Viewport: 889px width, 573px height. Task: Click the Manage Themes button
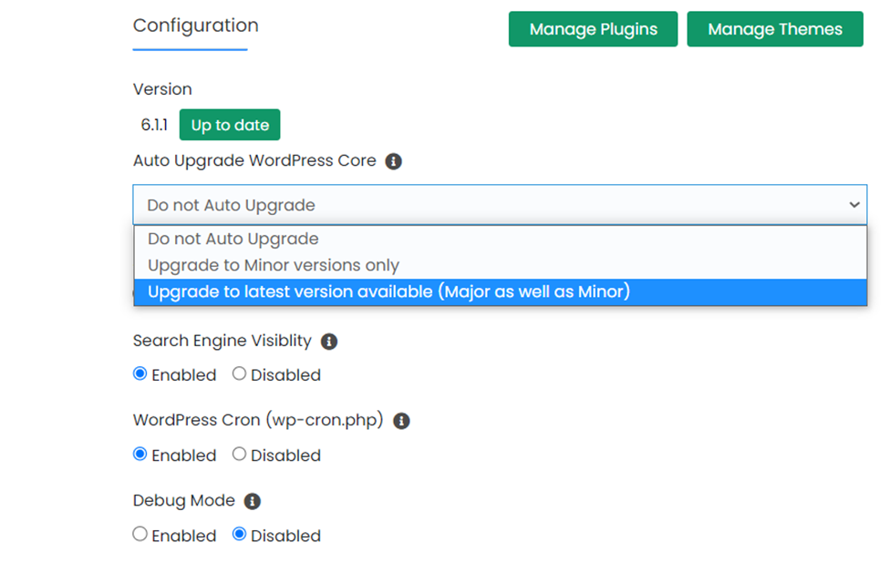[774, 29]
